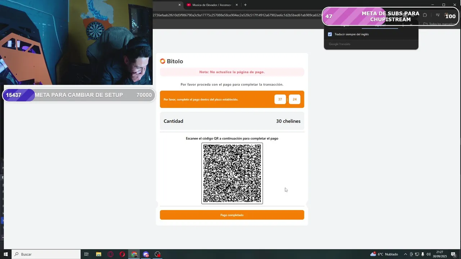Image resolution: width=461 pixels, height=259 pixels.
Task: Open the Meet Now camera tray icon
Action: coord(411,254)
